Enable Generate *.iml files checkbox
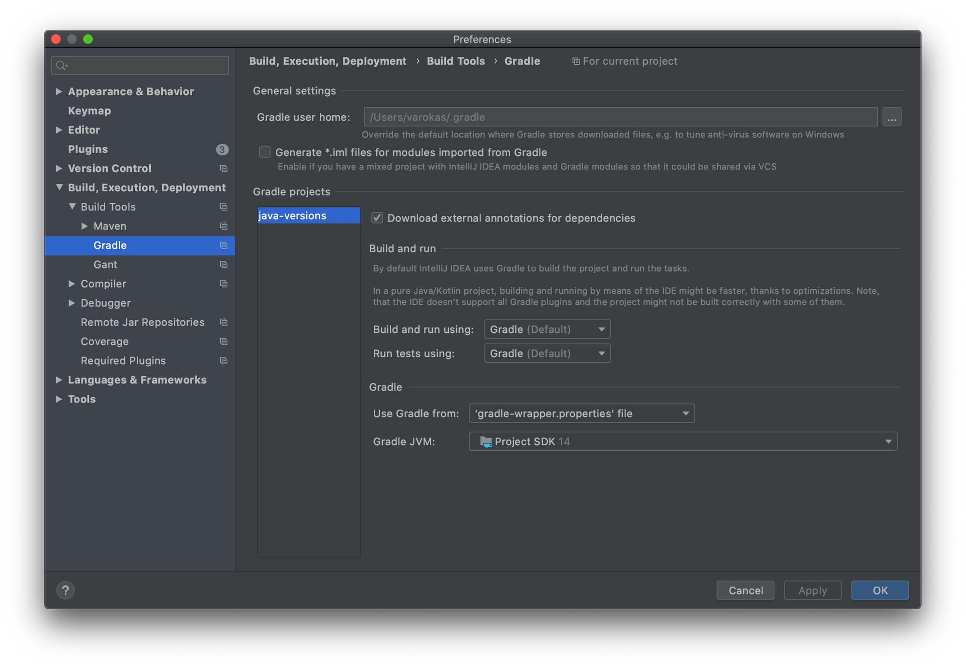Viewport: 966px width, 668px height. (x=265, y=152)
